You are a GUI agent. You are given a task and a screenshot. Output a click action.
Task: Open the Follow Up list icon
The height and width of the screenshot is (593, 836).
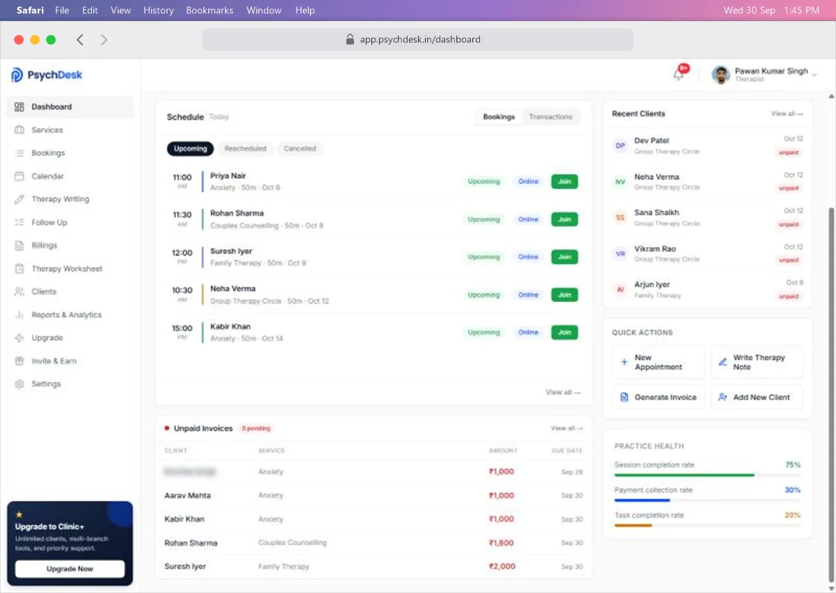point(20,223)
